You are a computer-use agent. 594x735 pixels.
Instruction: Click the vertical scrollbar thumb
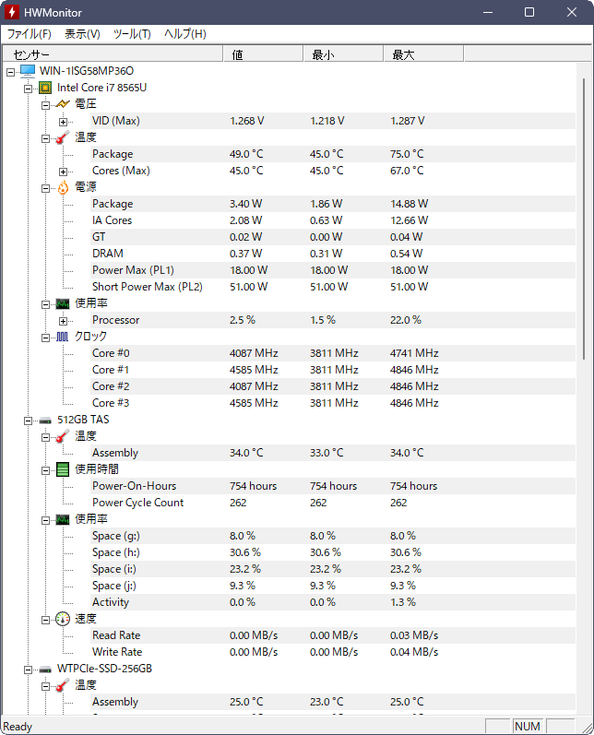584,219
